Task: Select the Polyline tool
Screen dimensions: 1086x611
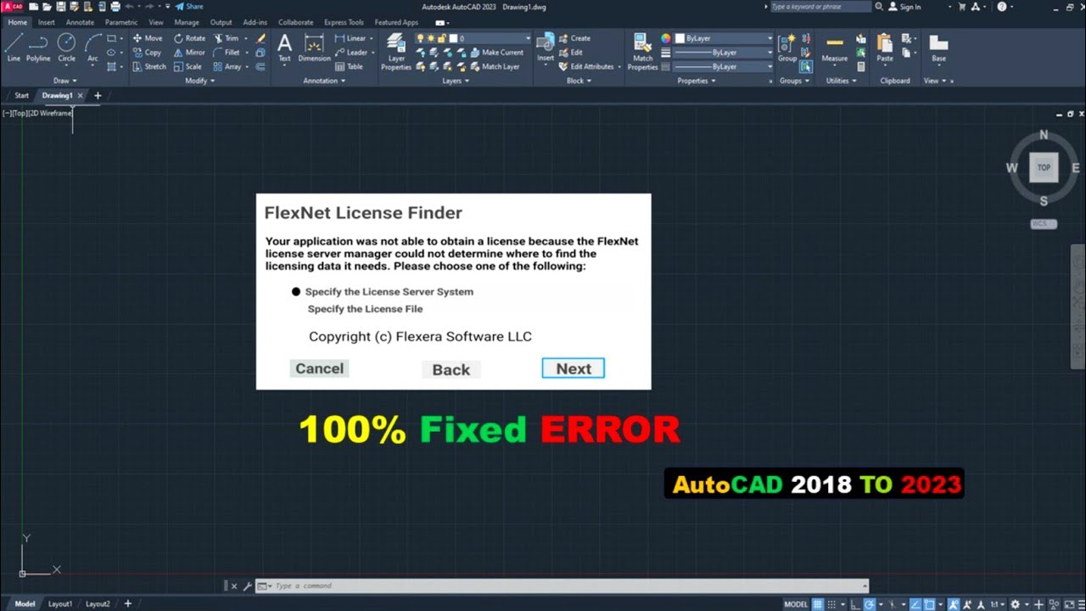Action: [38, 48]
